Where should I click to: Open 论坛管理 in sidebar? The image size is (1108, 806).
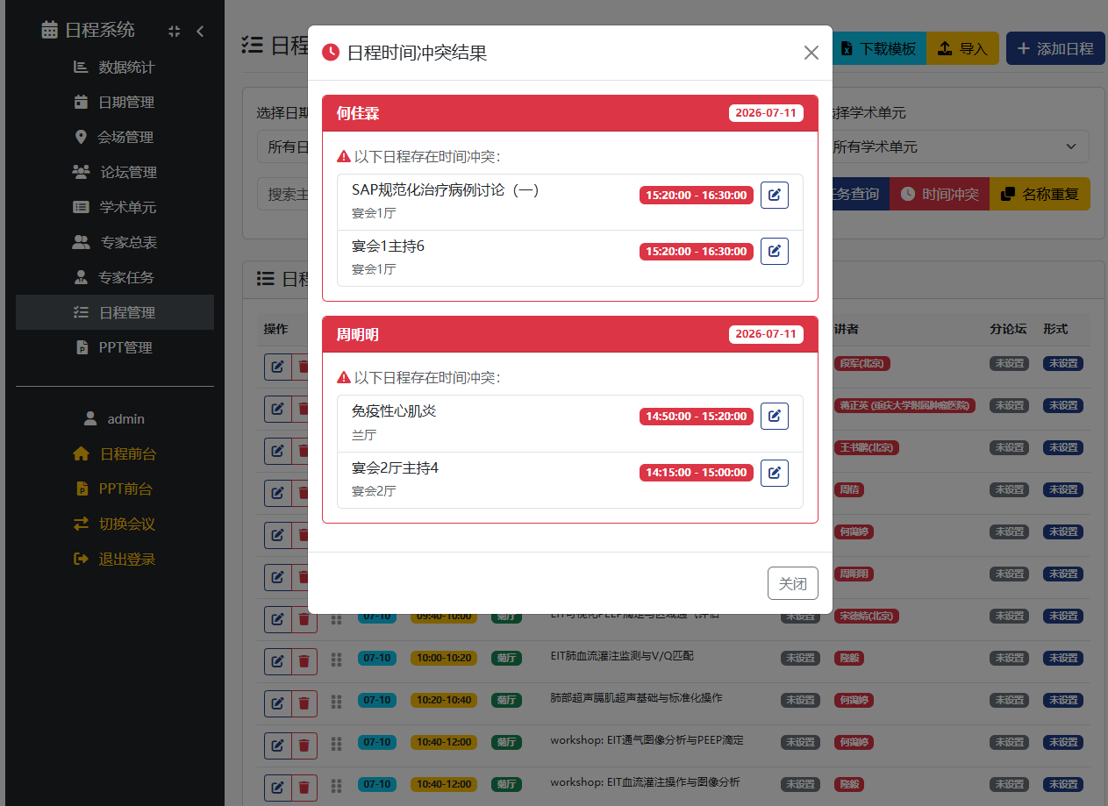[115, 172]
